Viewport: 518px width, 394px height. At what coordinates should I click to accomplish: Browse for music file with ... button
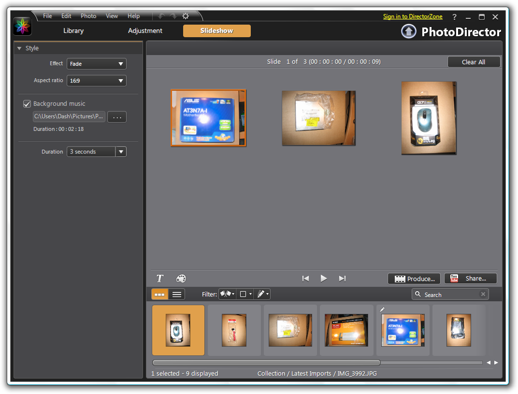pos(117,117)
